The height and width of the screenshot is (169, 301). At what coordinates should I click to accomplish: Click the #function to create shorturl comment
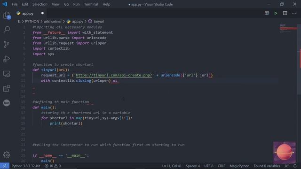coord(63,65)
